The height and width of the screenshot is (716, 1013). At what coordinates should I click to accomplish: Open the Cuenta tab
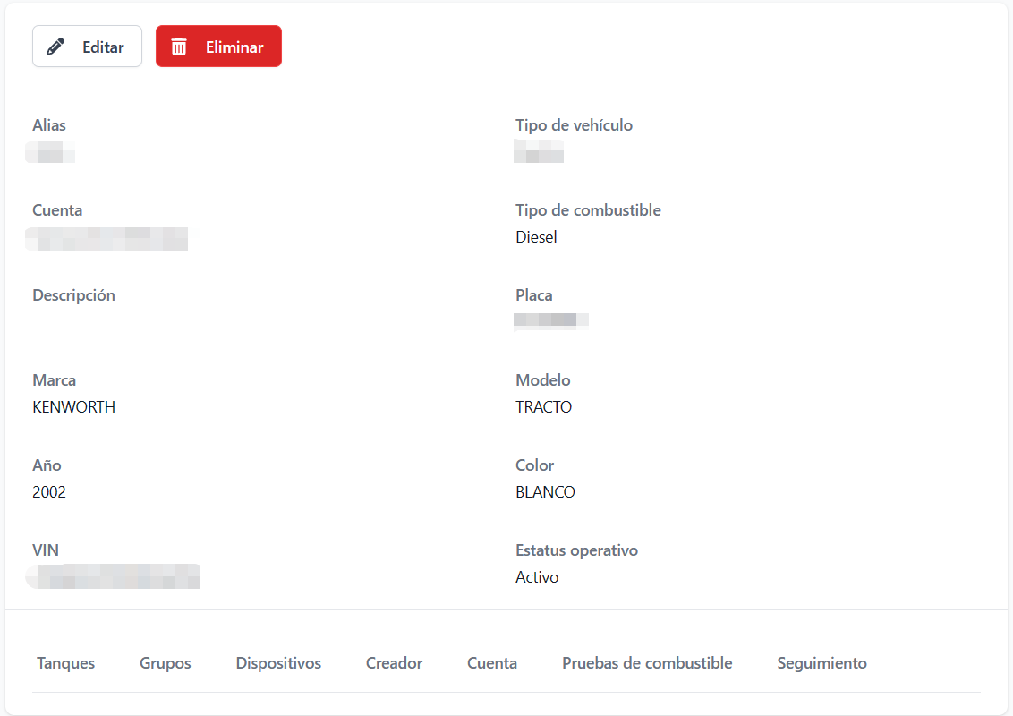[491, 662]
